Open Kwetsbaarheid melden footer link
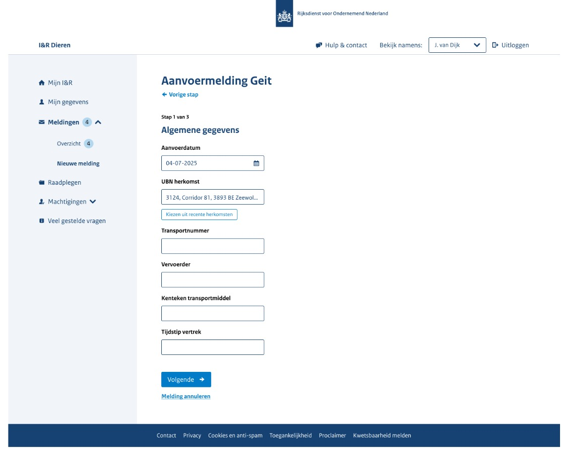Viewport: 568px width, 455px height. (382, 436)
